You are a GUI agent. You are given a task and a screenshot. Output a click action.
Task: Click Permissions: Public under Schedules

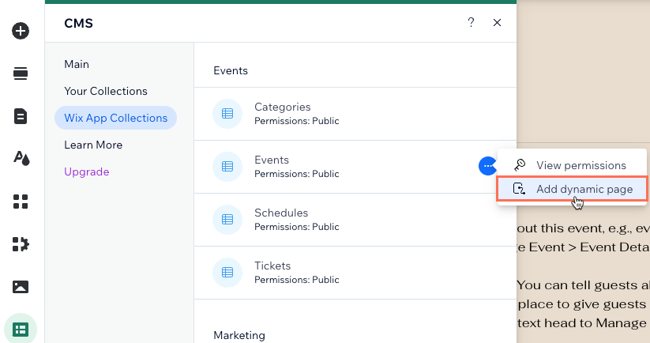[x=297, y=227]
